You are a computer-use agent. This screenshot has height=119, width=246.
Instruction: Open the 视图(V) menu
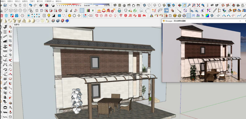pyautogui.click(x=10, y=1)
